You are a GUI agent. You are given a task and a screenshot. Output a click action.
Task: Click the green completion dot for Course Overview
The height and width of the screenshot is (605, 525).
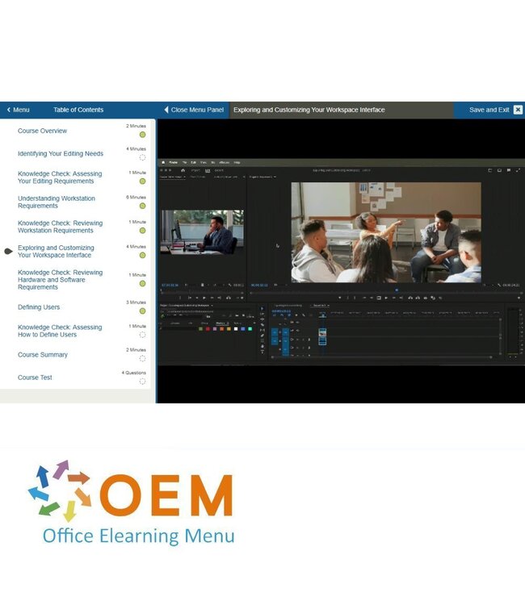(x=142, y=135)
